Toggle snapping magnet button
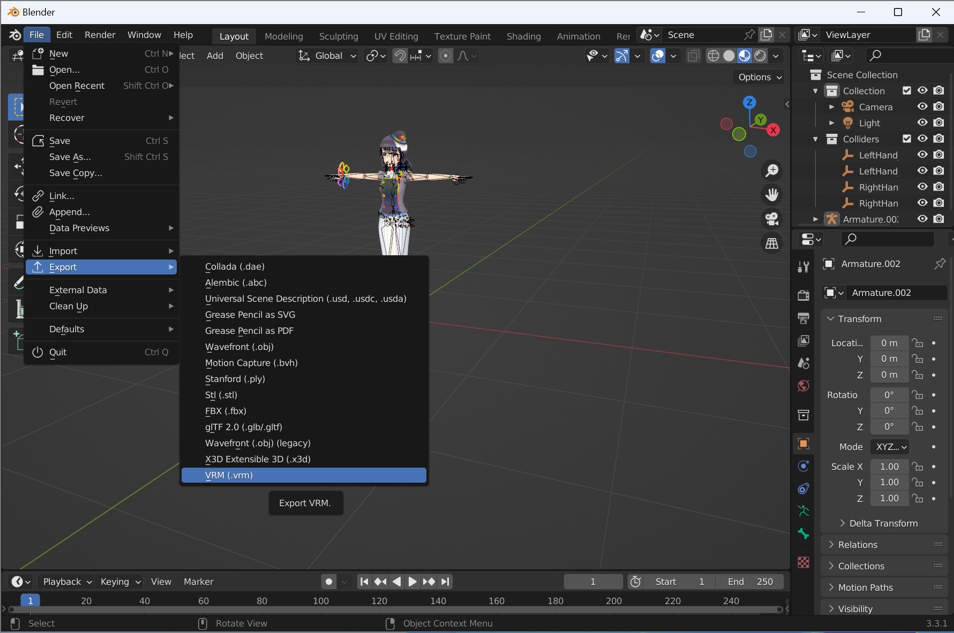This screenshot has width=954, height=633. point(400,56)
